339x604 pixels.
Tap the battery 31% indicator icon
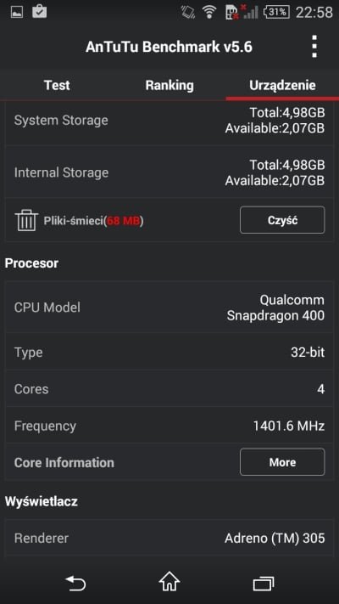(x=276, y=12)
